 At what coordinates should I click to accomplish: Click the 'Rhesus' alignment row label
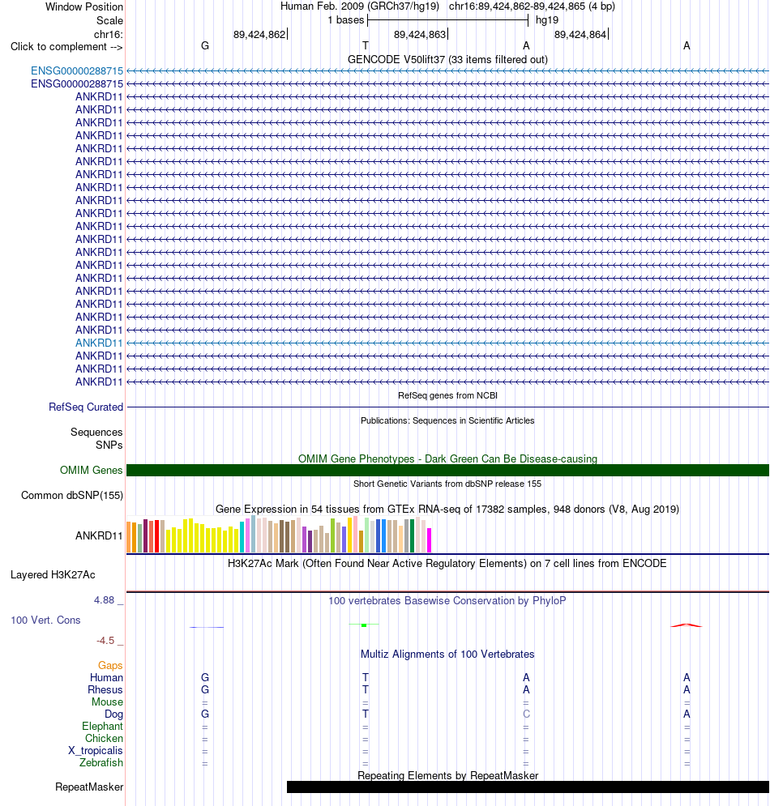[105, 690]
